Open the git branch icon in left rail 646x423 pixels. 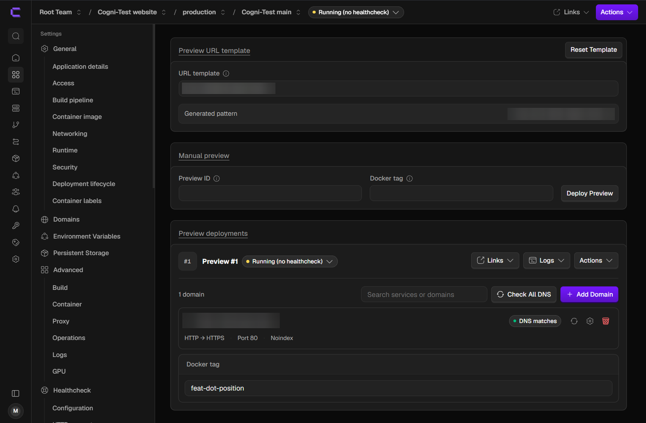pyautogui.click(x=16, y=125)
